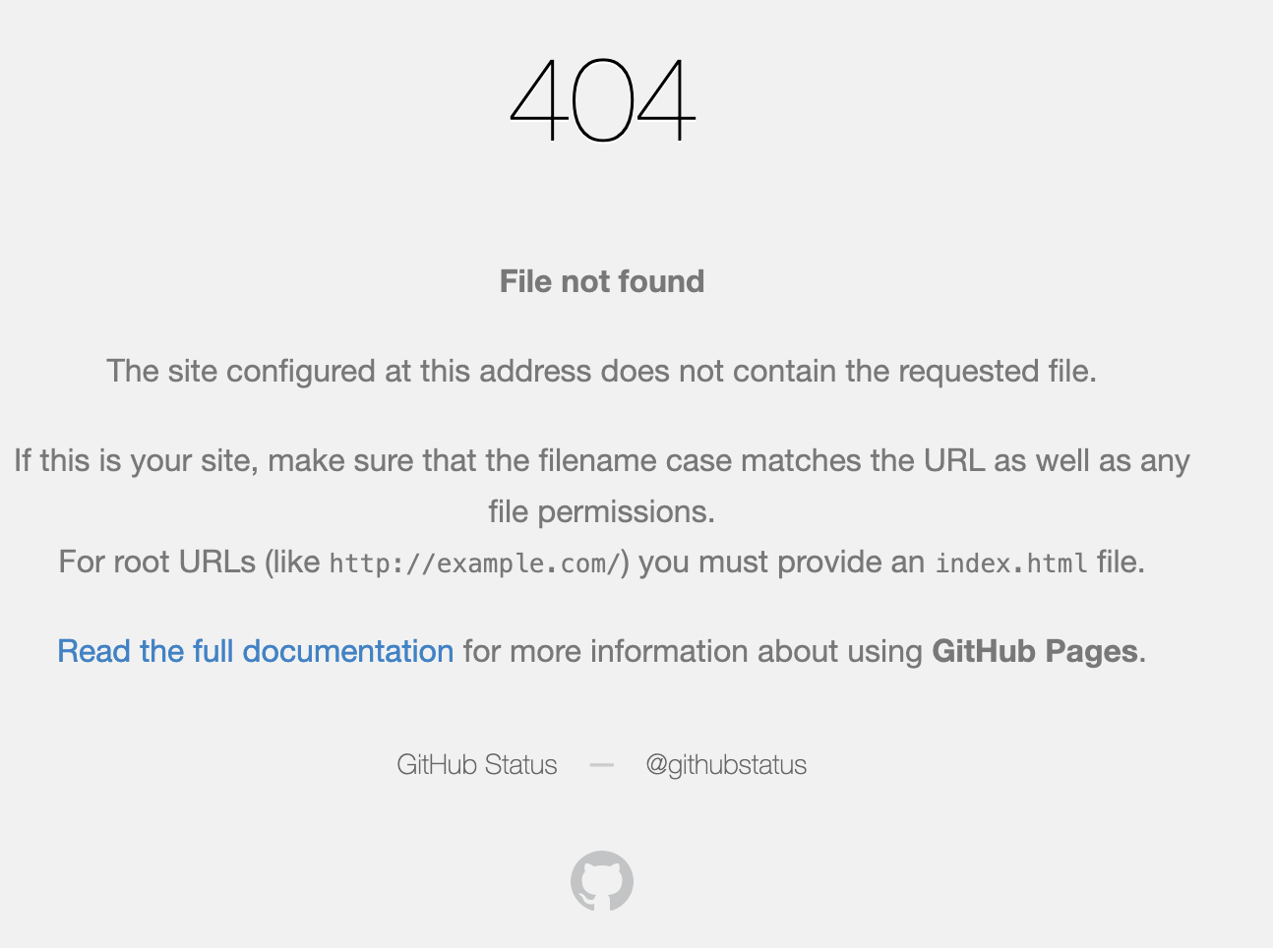Image resolution: width=1273 pixels, height=948 pixels.
Task: Click the "for more information about using" text
Action: coord(693,651)
